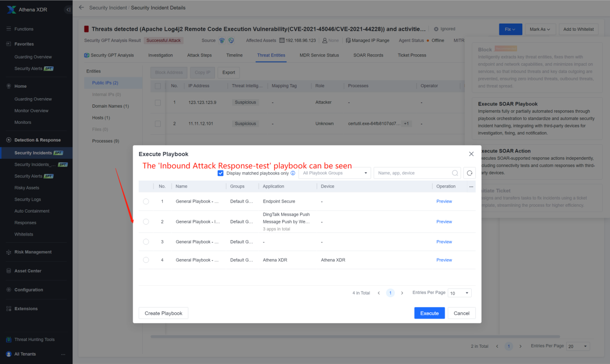The width and height of the screenshot is (610, 364).
Task: Click the Affected Assets device icon
Action: pyautogui.click(x=282, y=41)
